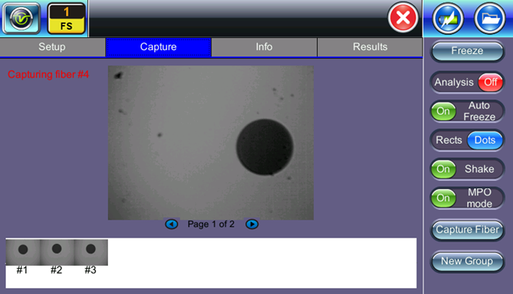Open the Info tab
Image resolution: width=513 pixels, height=294 pixels.
[264, 47]
